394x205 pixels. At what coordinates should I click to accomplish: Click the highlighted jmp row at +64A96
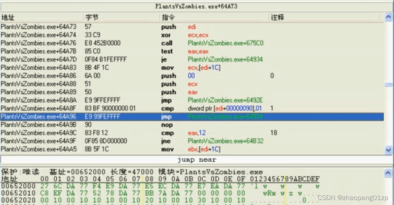pos(192,117)
